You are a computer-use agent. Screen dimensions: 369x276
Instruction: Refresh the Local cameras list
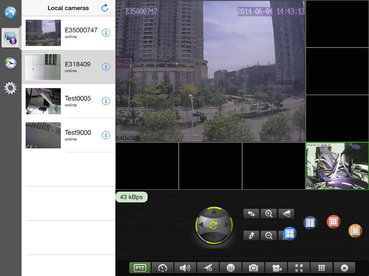click(105, 8)
